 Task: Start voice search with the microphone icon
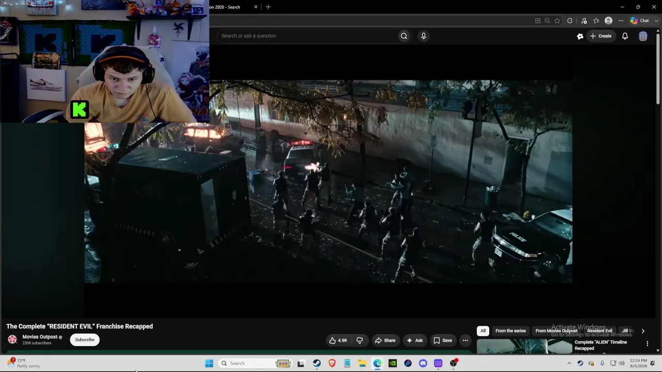424,36
